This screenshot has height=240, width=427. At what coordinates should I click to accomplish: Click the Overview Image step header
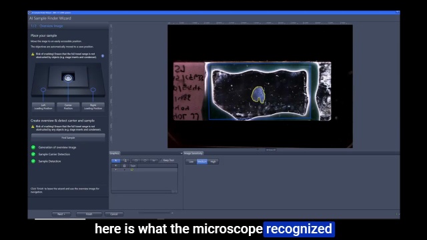coord(51,26)
